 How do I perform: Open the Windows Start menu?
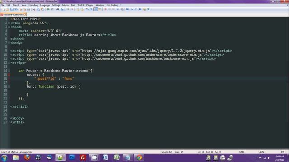(4, 158)
